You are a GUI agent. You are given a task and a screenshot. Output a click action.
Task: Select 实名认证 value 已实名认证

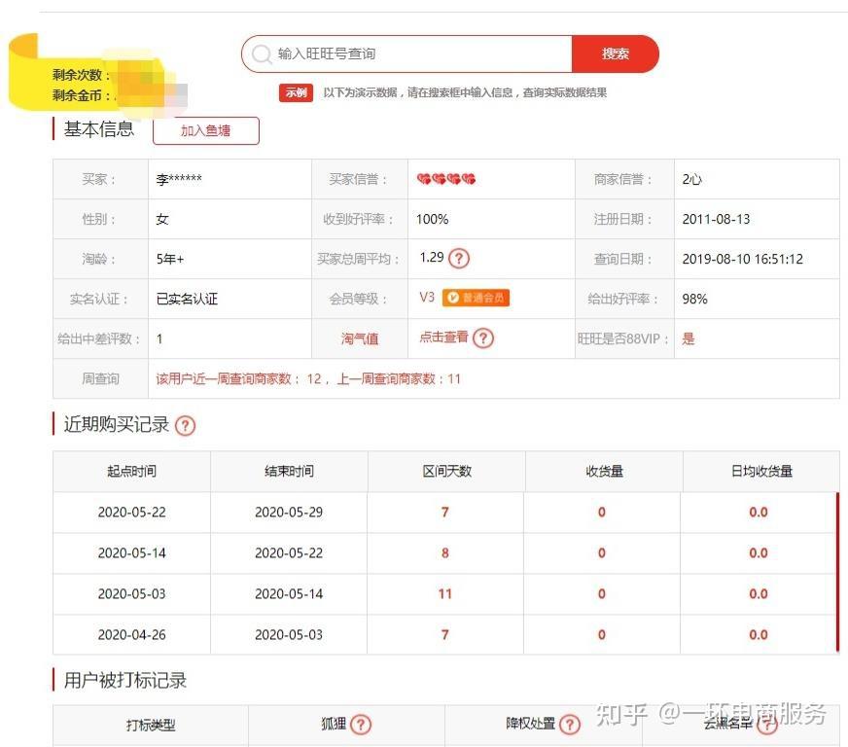pyautogui.click(x=187, y=299)
